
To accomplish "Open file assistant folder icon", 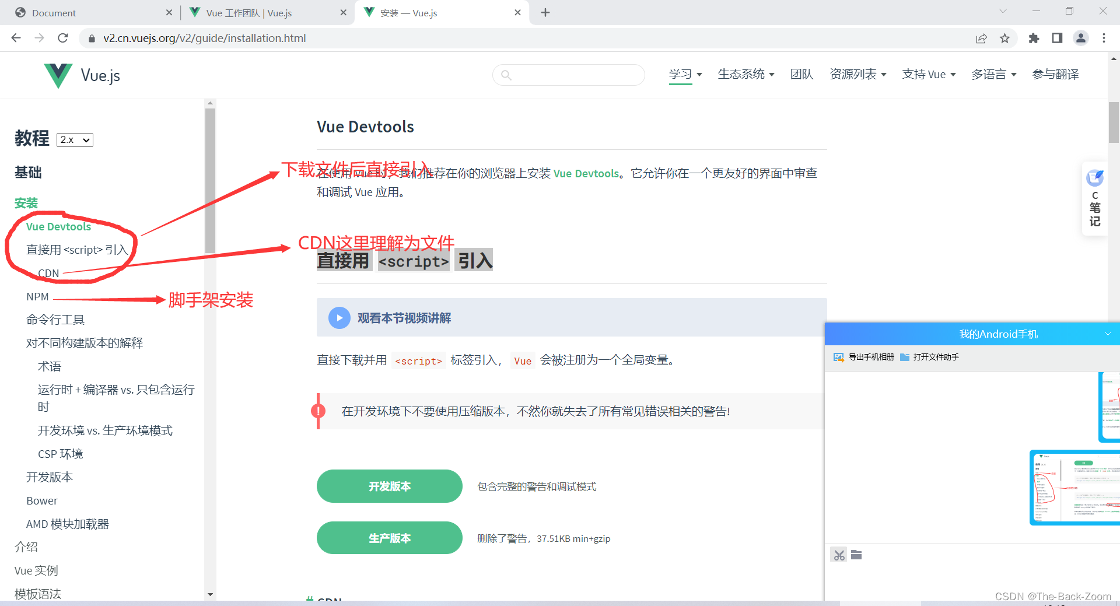I will pyautogui.click(x=905, y=357).
